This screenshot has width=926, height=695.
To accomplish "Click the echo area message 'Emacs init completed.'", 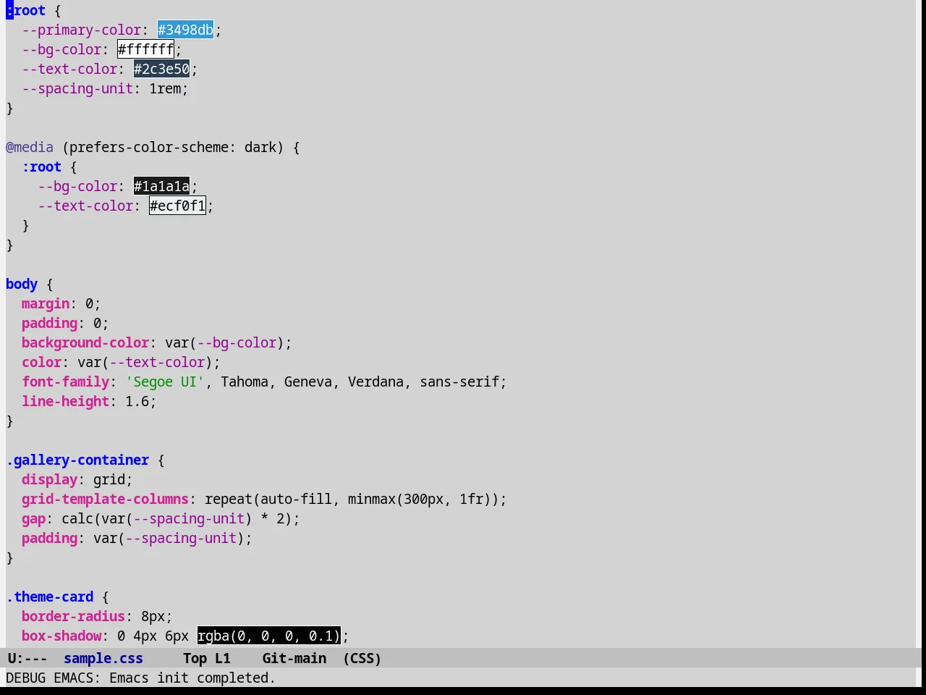I will coord(192,678).
